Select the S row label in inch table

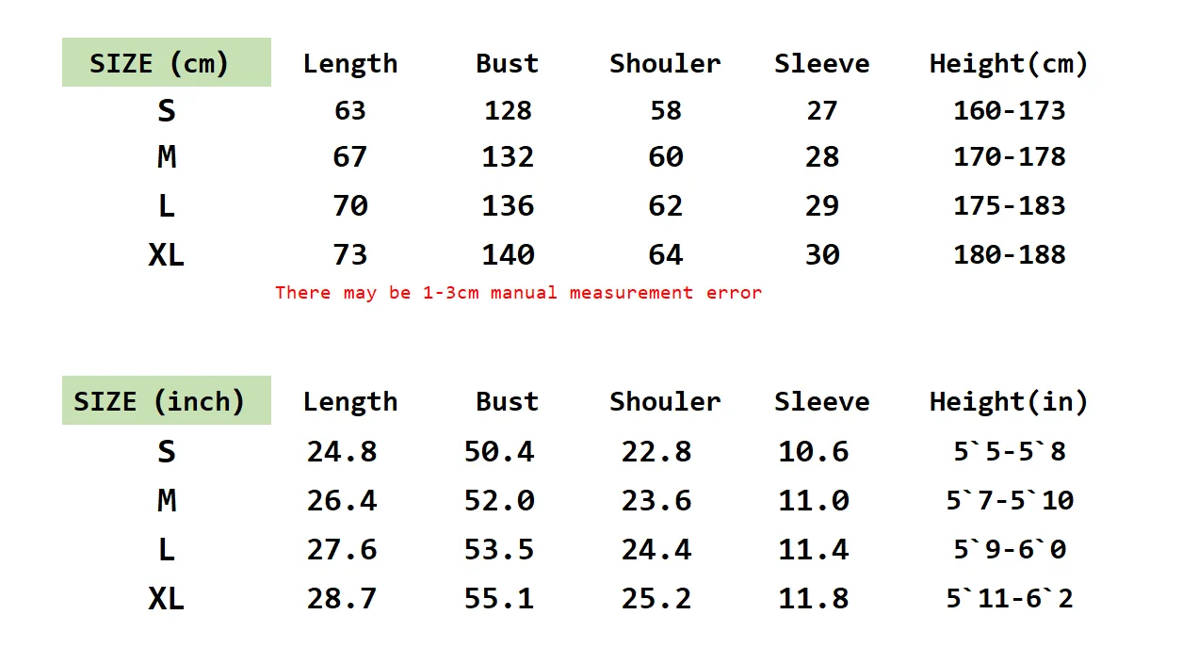(x=167, y=451)
